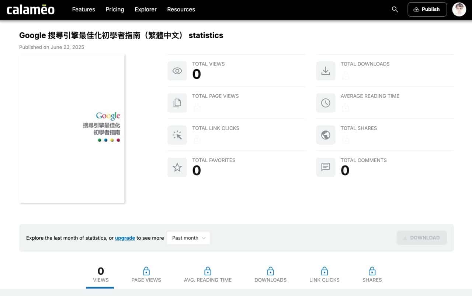This screenshot has height=296, width=472.
Task: Click the 0 value under Total Favorites
Action: pyautogui.click(x=197, y=170)
